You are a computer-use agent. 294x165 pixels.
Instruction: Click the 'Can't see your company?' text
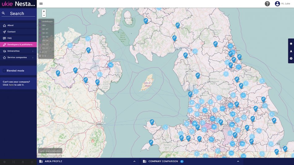(16, 82)
